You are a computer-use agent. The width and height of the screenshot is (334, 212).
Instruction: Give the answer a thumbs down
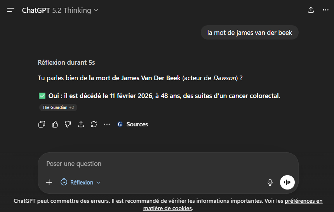tap(68, 124)
